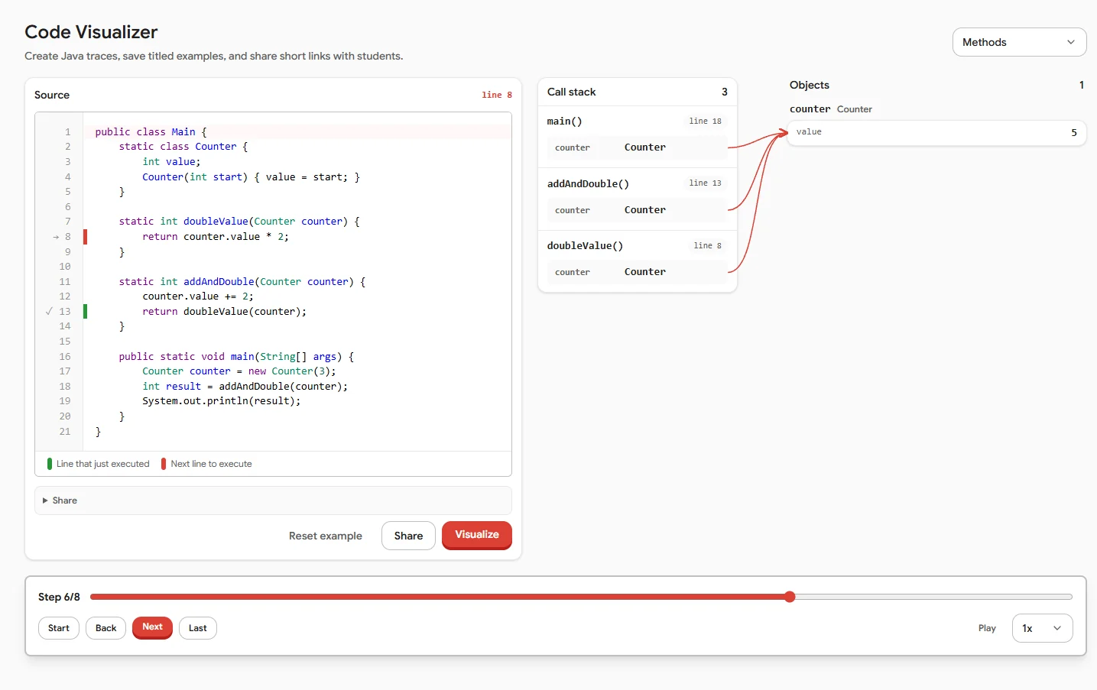
Task: Click the checkmark marker on line 13
Action: [49, 312]
